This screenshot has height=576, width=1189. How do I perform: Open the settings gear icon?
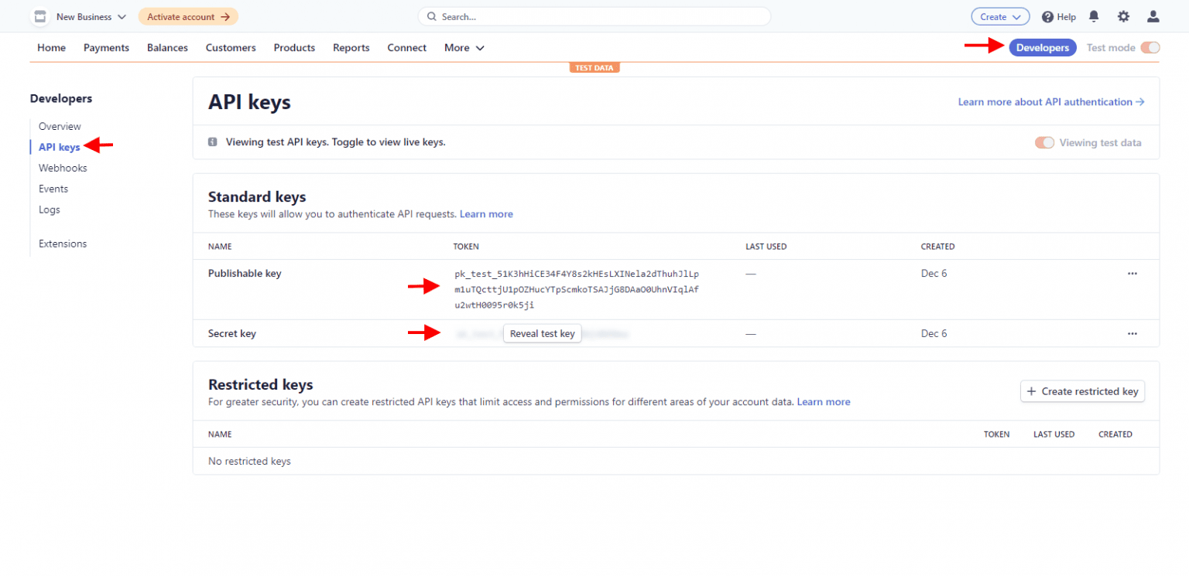1123,16
